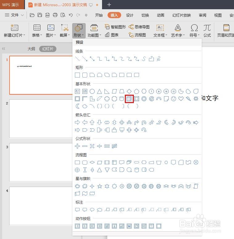
Task: Select the cloud shape
Action: (85, 106)
